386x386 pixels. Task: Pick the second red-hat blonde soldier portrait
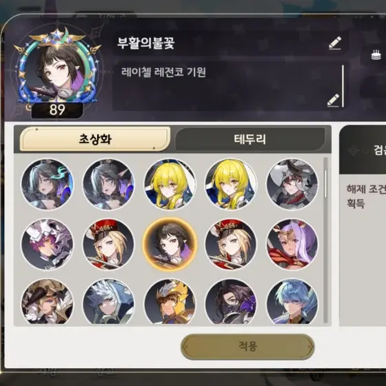click(231, 244)
